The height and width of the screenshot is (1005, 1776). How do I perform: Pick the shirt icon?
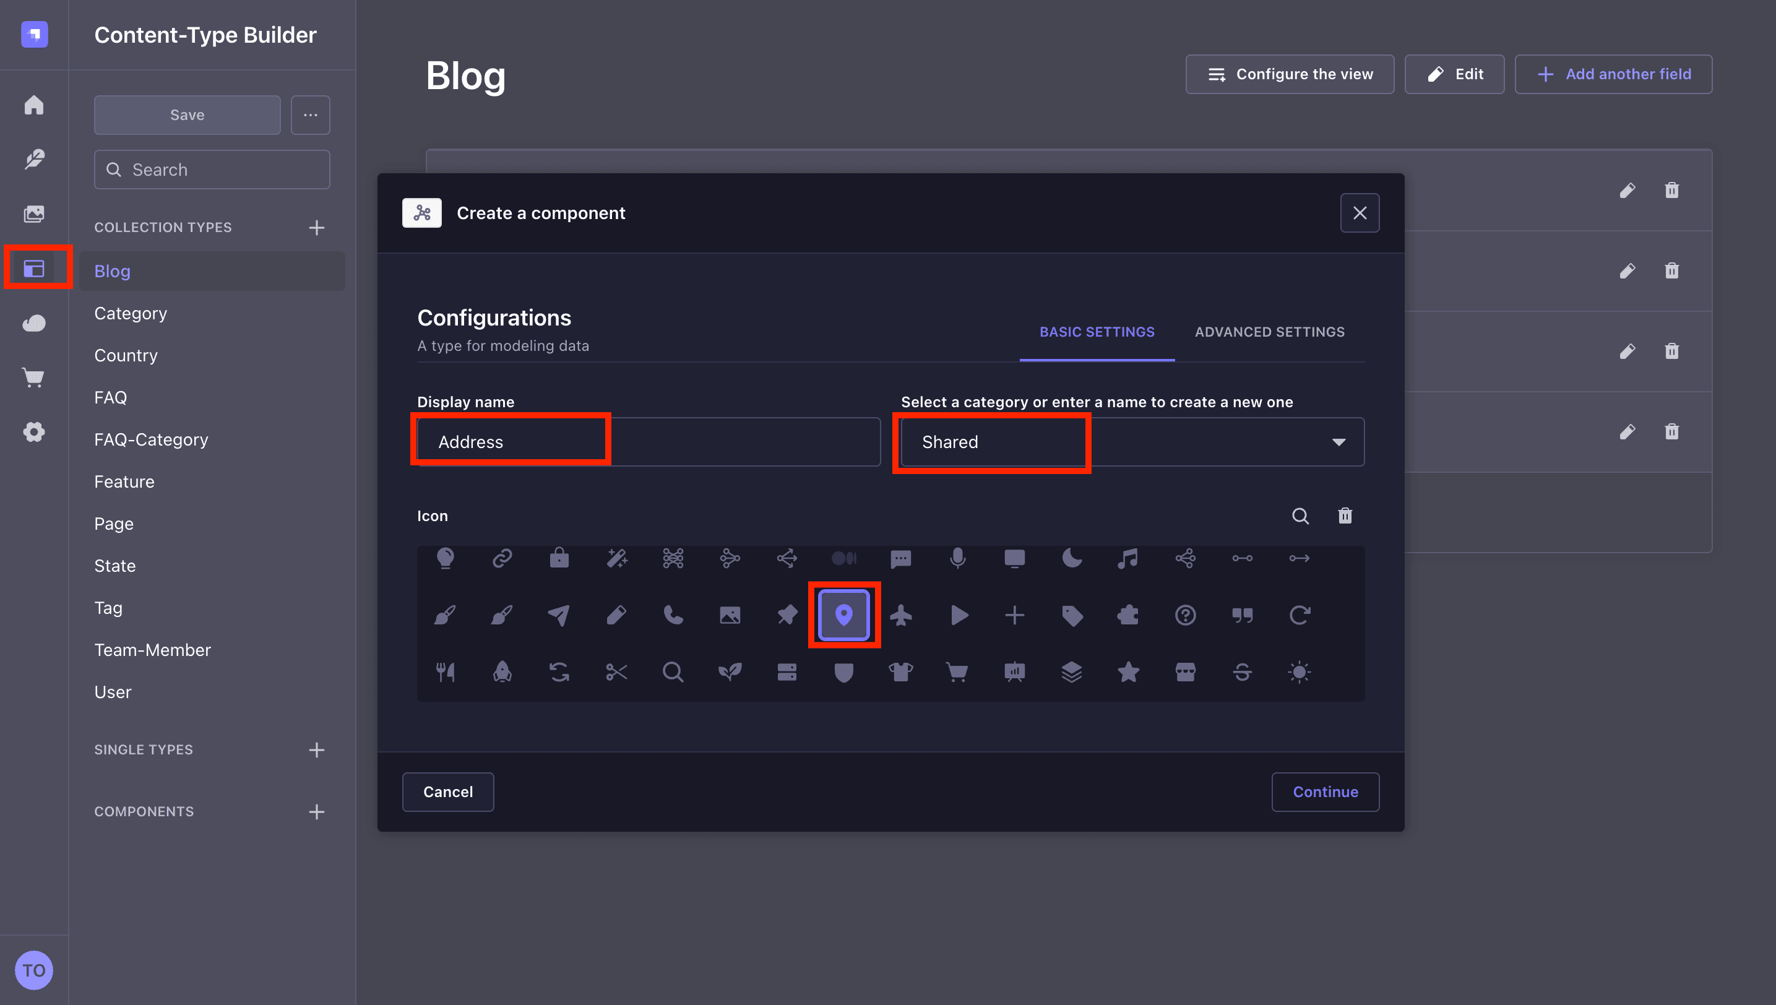point(901,671)
